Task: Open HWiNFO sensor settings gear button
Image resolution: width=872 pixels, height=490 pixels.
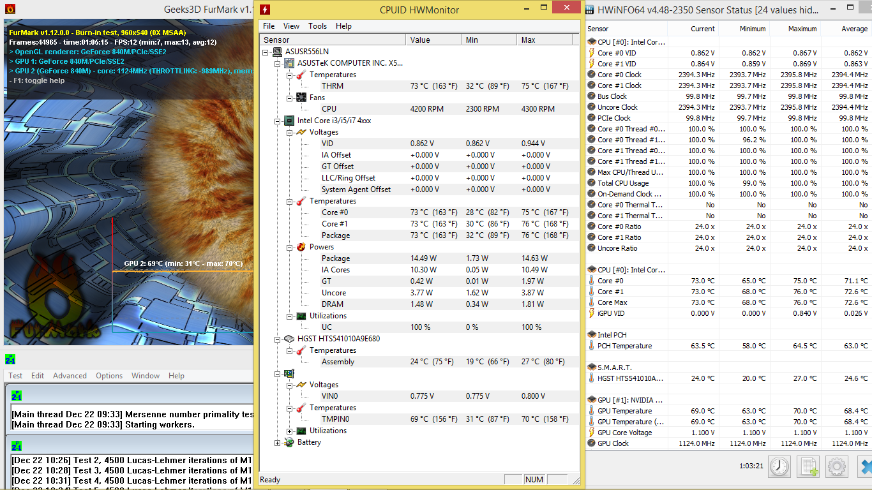Action: coord(837,467)
